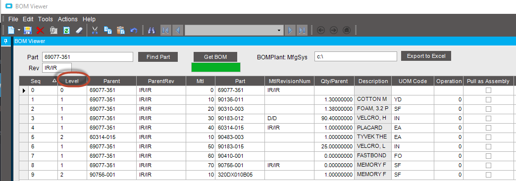Image resolution: width=516 pixels, height=181 pixels.
Task: Sort by the Level column header
Action: pos(72,81)
